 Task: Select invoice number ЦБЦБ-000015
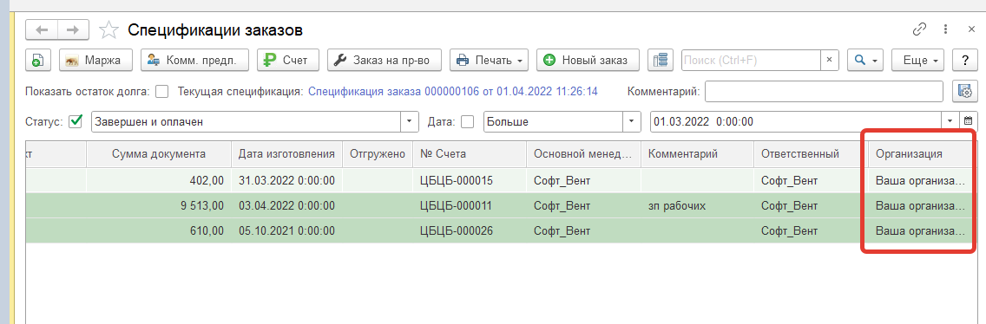(x=469, y=181)
